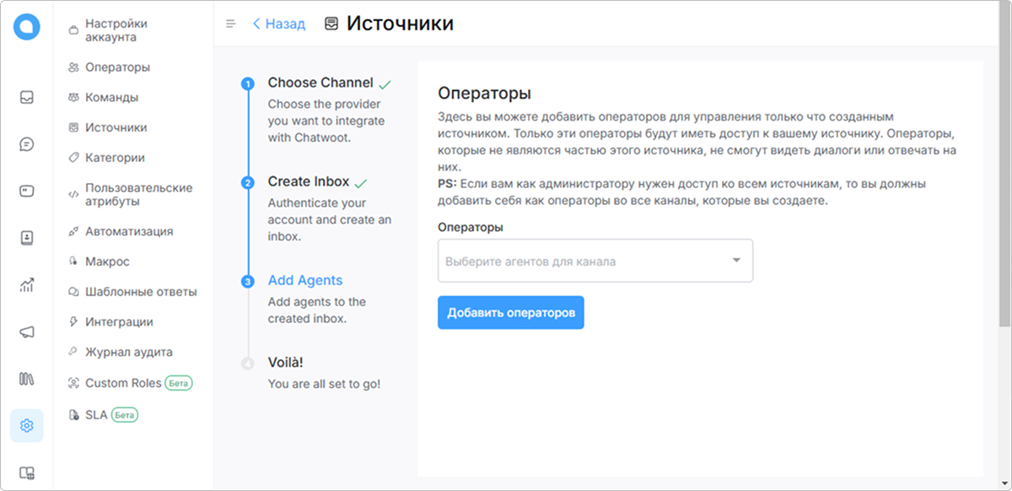
Task: Click the code icon beside Пользовательские атрибуты
Action: tap(73, 195)
